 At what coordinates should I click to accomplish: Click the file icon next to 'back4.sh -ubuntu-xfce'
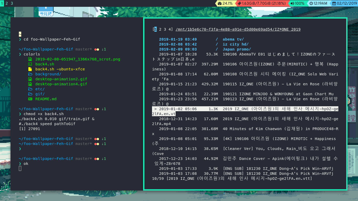tap(30, 69)
